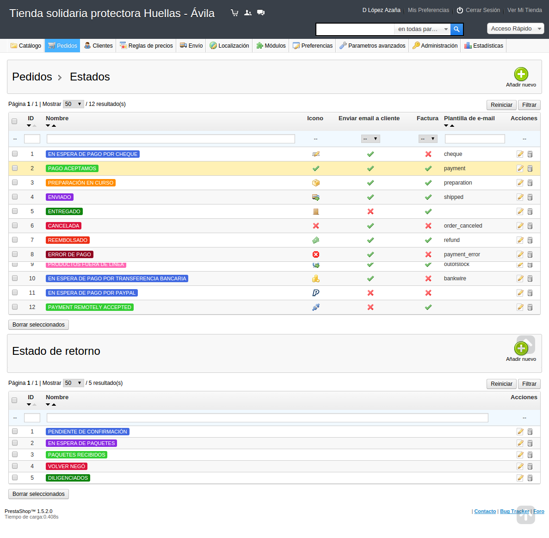Open the Añadir nuevo statuses creator
Screen dimensions: 549x538
point(521,73)
